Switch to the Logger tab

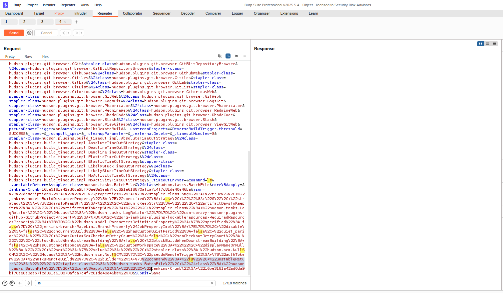tap(238, 13)
